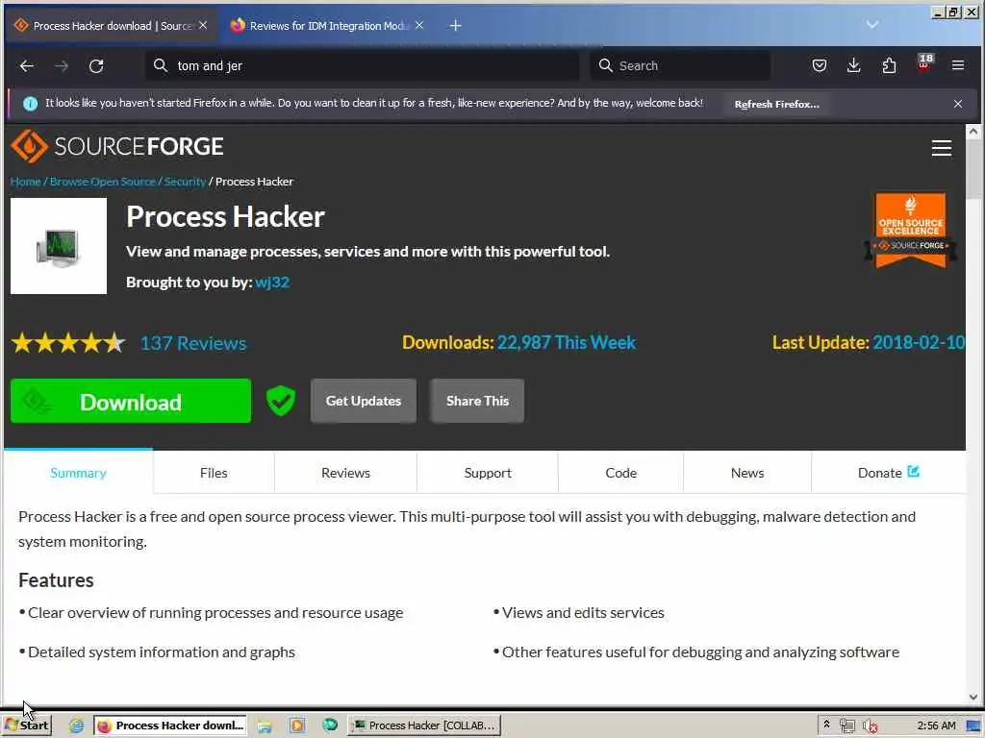Click the green Download button
The width and height of the screenshot is (985, 738).
click(131, 401)
